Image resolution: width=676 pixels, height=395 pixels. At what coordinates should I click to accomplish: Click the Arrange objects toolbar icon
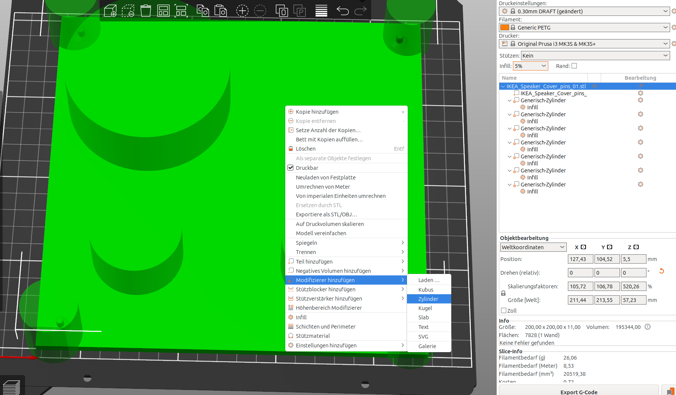point(163,11)
